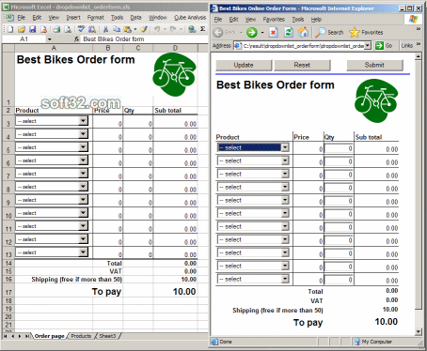Switch to the Products sheet tab
427x351 pixels.
[x=81, y=336]
